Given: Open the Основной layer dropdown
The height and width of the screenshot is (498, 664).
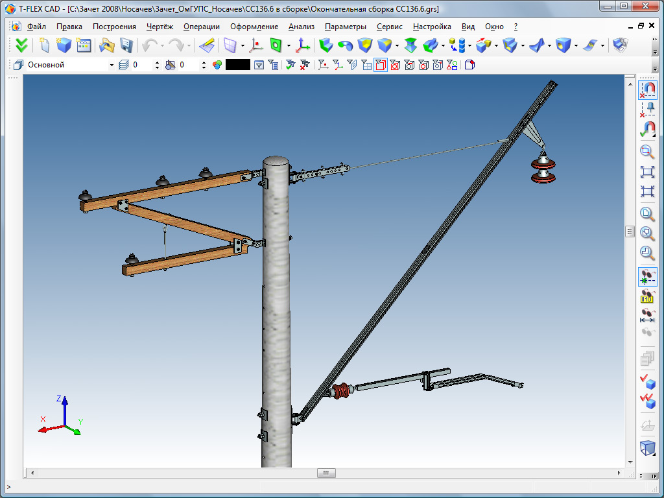Looking at the screenshot, I should (111, 65).
